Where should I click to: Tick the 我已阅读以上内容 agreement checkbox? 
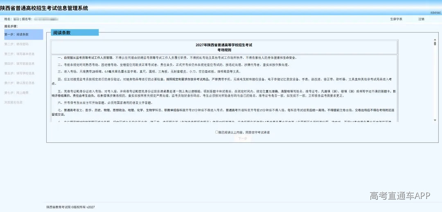pyautogui.click(x=216, y=132)
